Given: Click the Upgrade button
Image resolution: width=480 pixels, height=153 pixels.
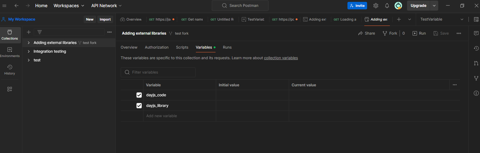Looking at the screenshot, I should point(418,6).
